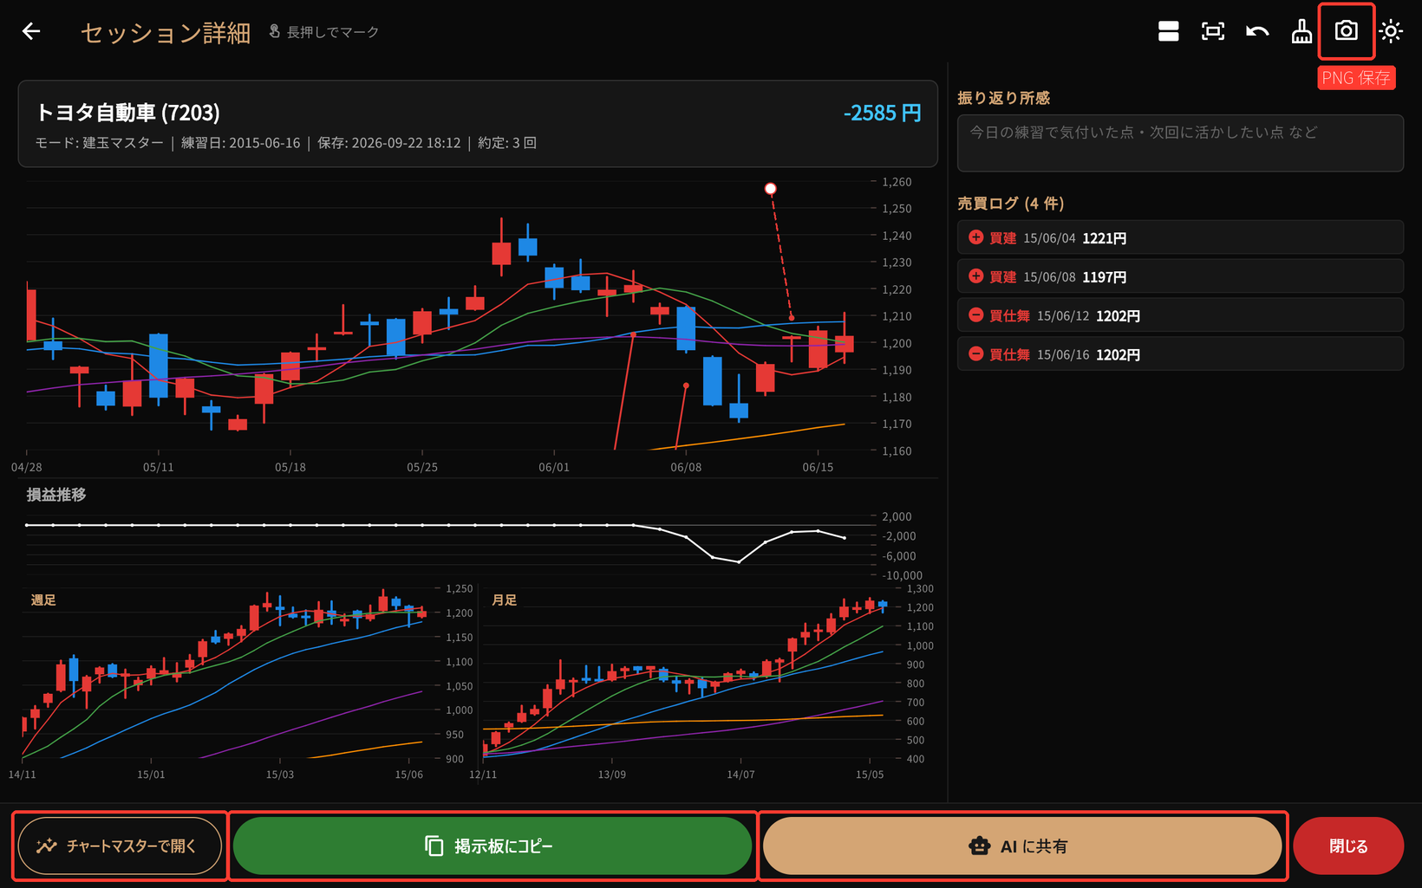Click the fit-to-screen frame icon

[x=1213, y=32]
